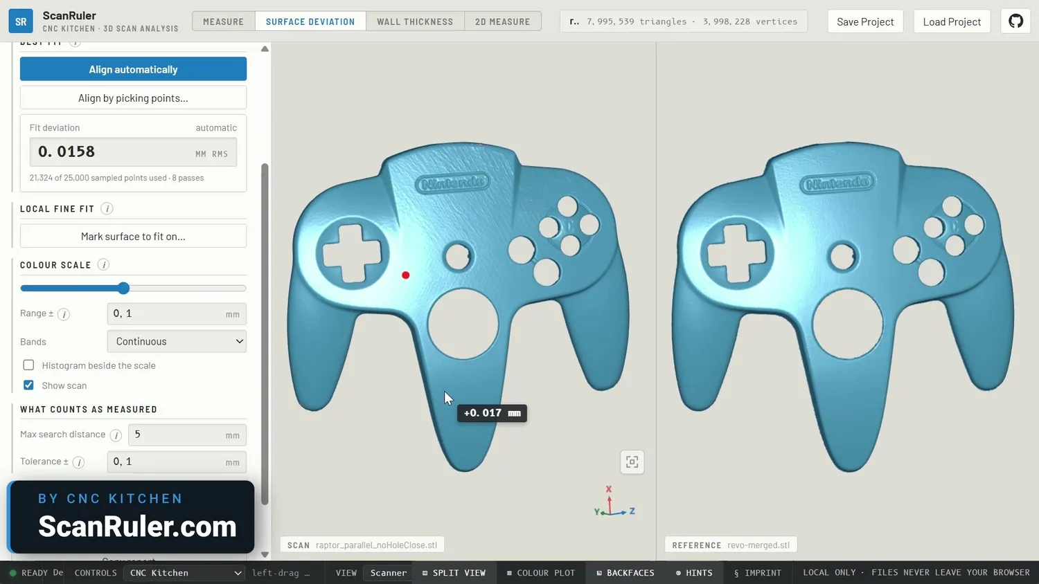Click the REFERENCE revo-merged.stl label
This screenshot has width=1039, height=584.
(731, 545)
